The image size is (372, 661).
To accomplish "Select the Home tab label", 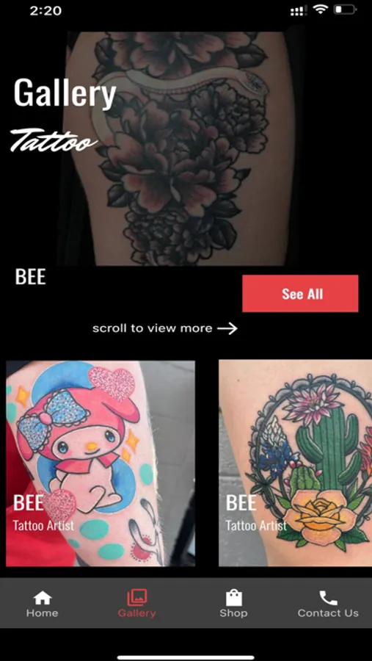I will [42, 613].
